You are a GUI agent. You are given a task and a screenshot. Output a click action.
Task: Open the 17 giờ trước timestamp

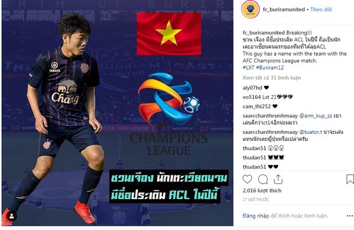coord(256,200)
